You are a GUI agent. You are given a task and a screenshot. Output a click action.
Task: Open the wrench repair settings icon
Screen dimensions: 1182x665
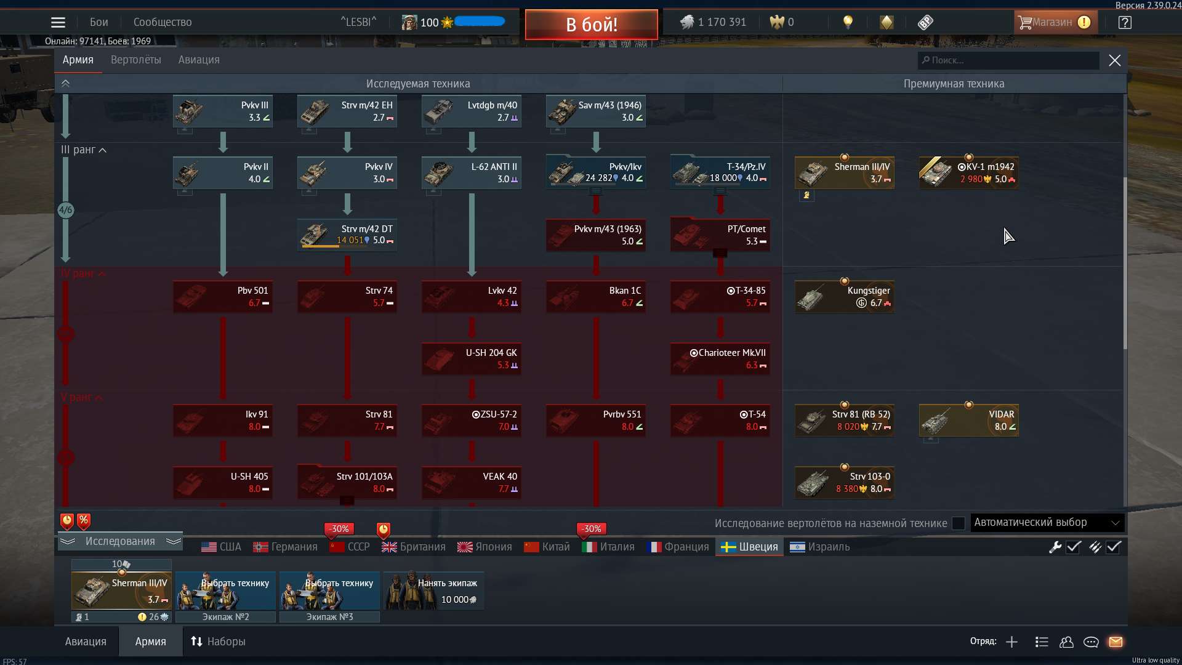tap(1055, 547)
